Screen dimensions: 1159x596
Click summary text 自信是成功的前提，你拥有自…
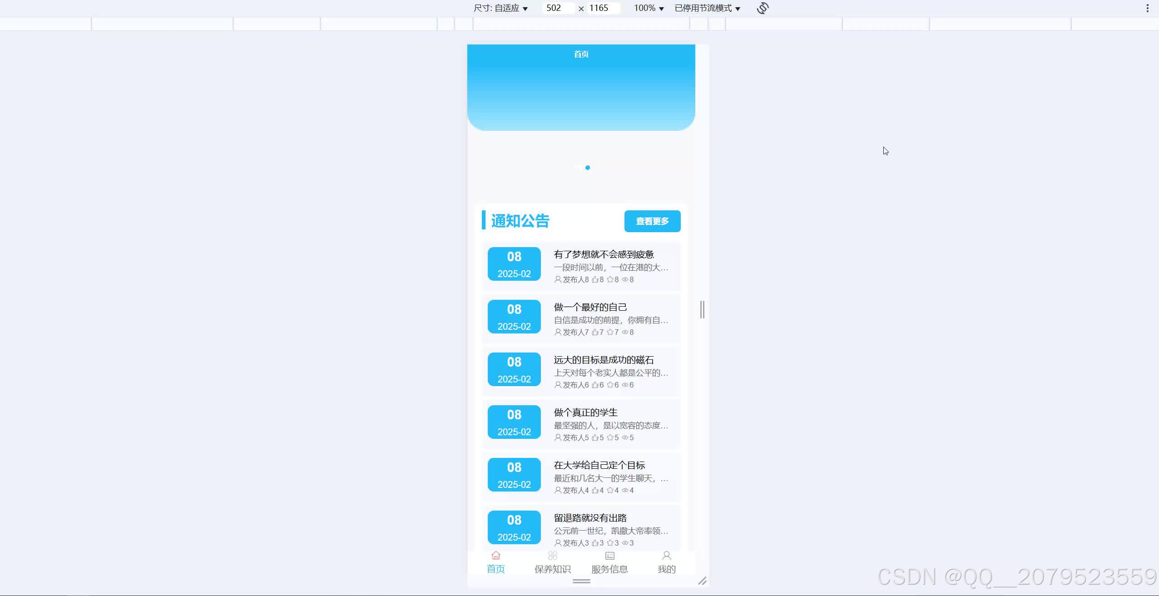[611, 320]
